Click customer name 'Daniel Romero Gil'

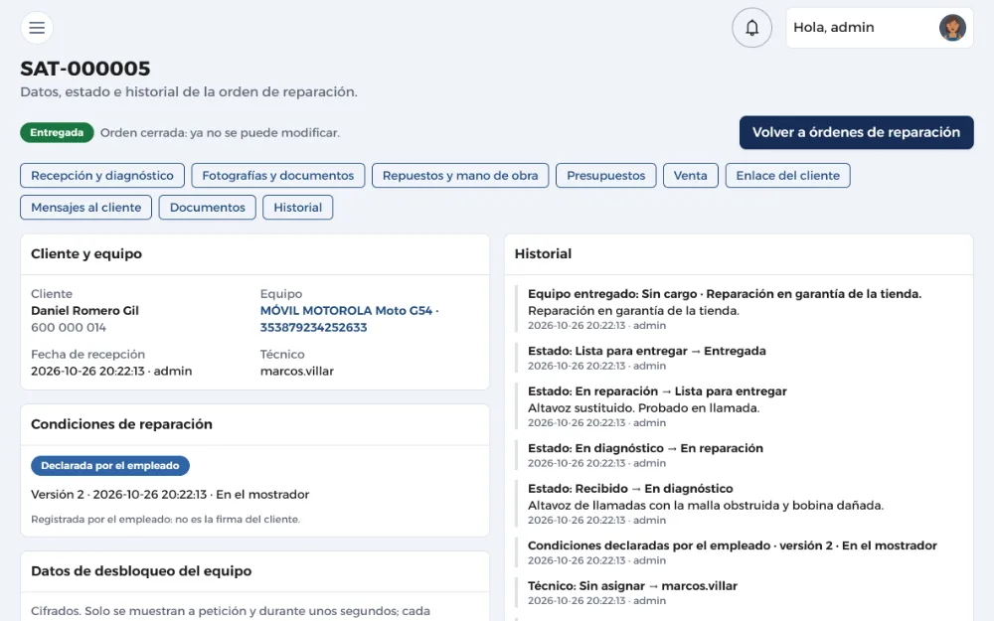[84, 310]
